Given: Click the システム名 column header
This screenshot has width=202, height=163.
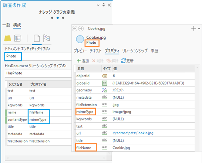Looking at the screenshot, I should pos(18,85).
